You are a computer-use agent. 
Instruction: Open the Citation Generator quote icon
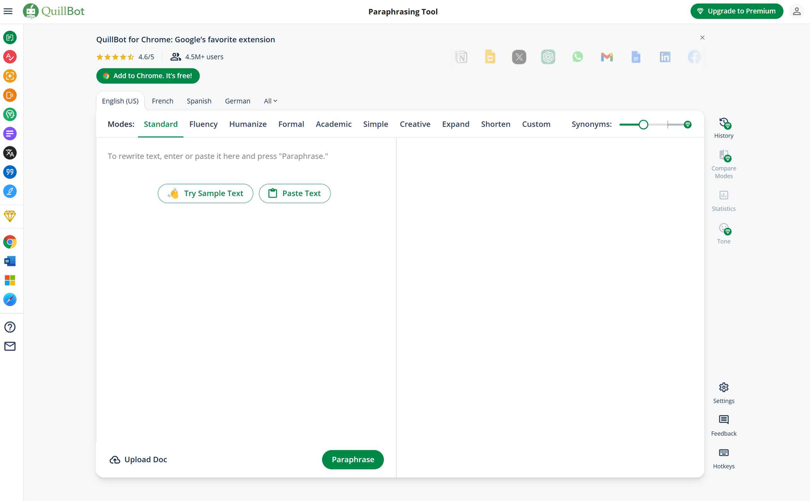[x=10, y=172]
